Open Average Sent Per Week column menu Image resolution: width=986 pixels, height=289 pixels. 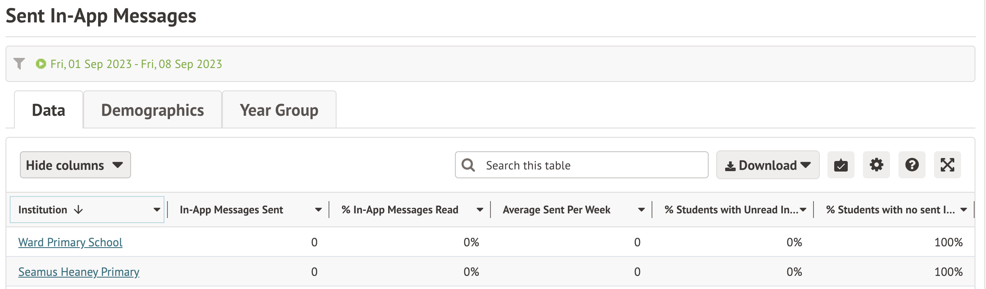pos(641,210)
